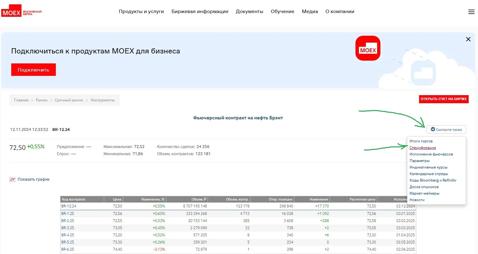The width and height of the screenshot is (478, 254).
Task: Click expiry date 03.01.2025 cell
Action: tap(405, 214)
